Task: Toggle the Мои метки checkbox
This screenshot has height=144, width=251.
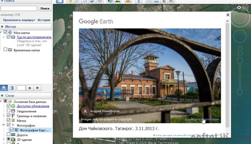Action: [5, 32]
